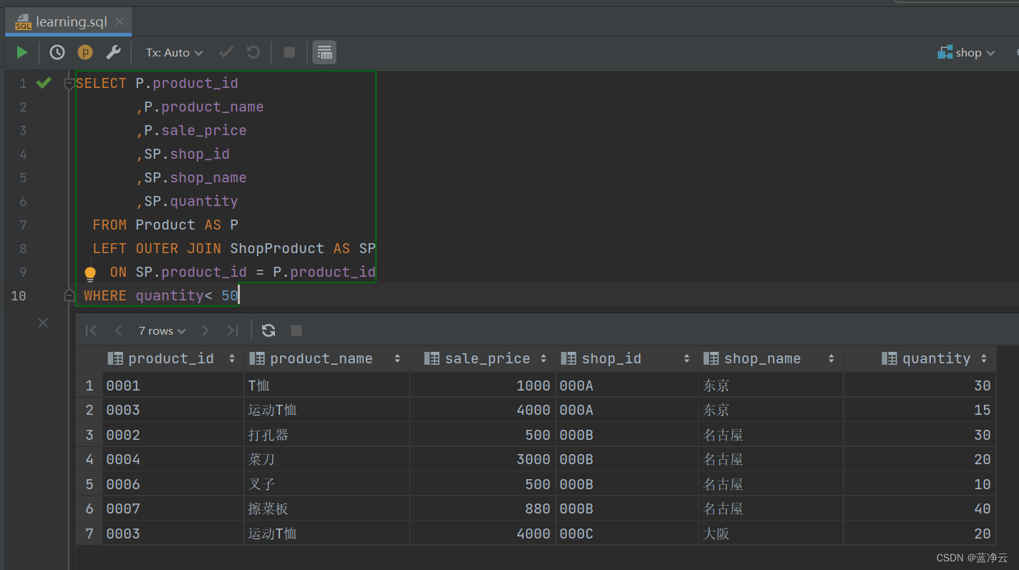Close the learning.sql tab

[x=120, y=21]
